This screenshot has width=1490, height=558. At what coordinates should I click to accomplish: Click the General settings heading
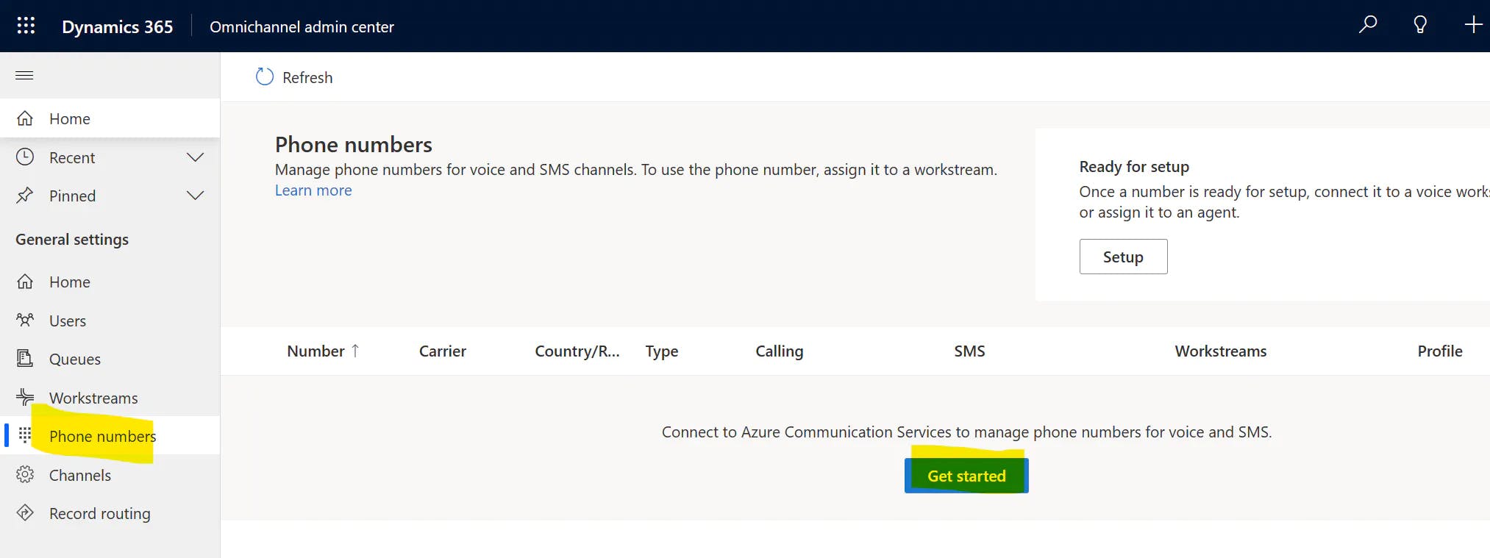[x=72, y=240]
